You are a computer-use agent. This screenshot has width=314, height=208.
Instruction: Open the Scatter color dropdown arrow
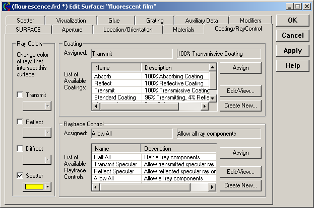[47, 187]
